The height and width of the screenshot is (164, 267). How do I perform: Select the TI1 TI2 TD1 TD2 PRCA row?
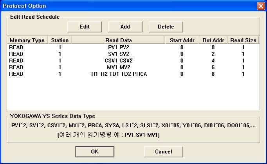(x=118, y=74)
